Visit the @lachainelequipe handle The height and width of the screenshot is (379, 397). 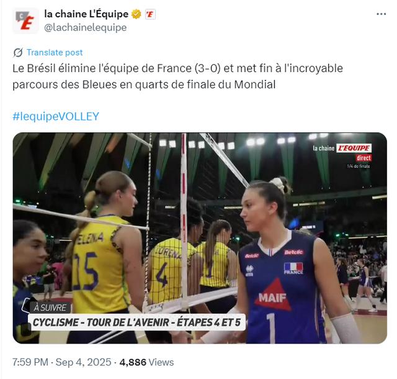[86, 27]
